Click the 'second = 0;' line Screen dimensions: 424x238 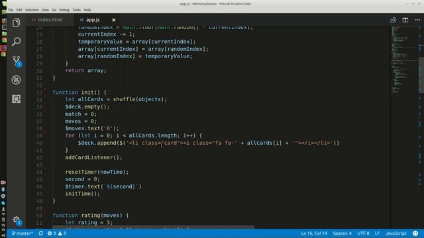coord(82,179)
